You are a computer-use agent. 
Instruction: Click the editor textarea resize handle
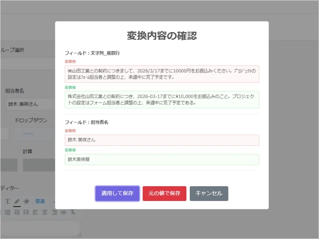pos(79,235)
